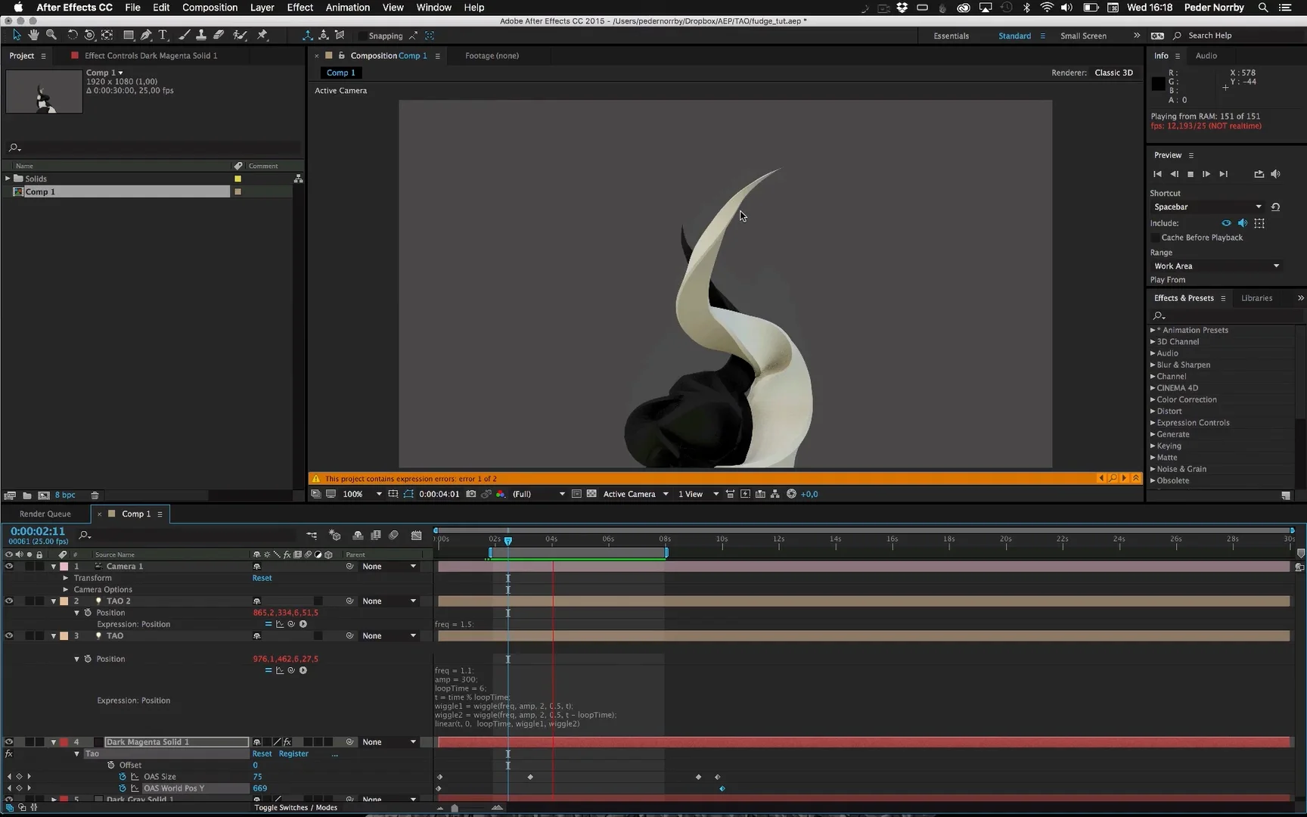Select the Type tool
Viewport: 1307px width, 817px height.
(163, 35)
